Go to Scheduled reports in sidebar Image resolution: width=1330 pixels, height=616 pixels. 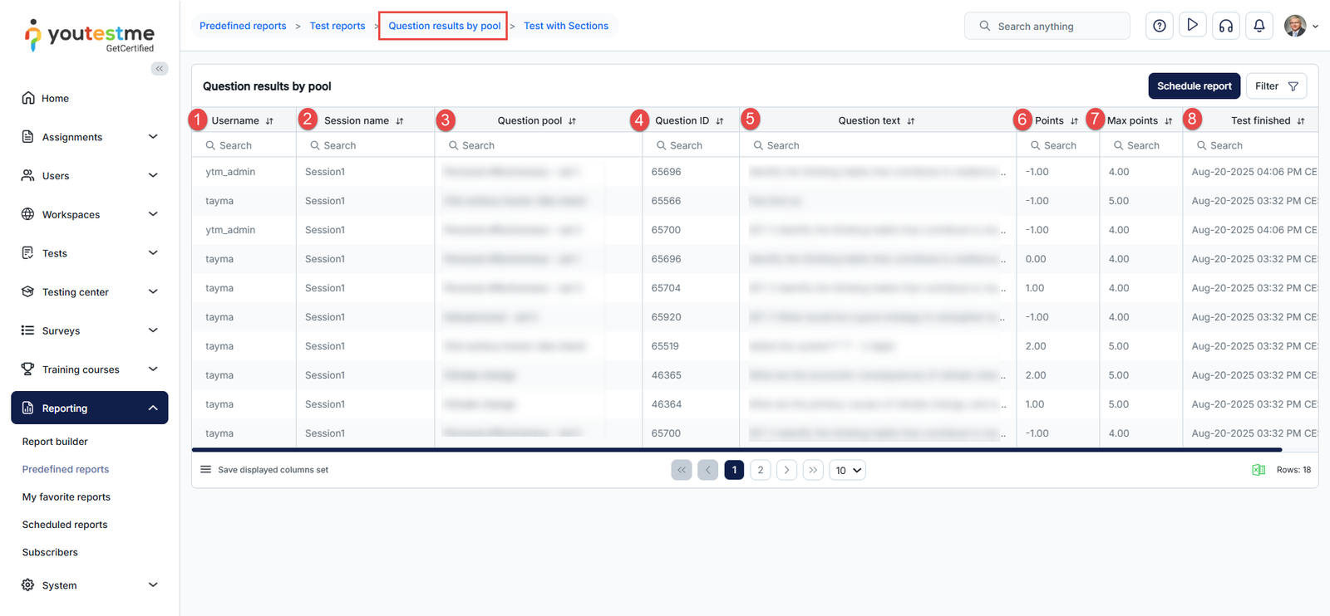tap(65, 525)
